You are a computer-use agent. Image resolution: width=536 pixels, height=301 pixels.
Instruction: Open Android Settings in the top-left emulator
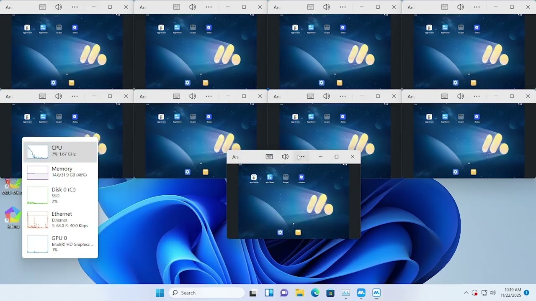pyautogui.click(x=53, y=83)
